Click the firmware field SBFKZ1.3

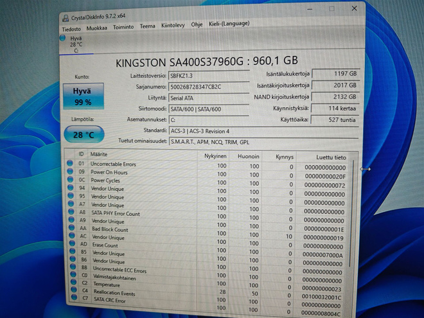[209, 75]
